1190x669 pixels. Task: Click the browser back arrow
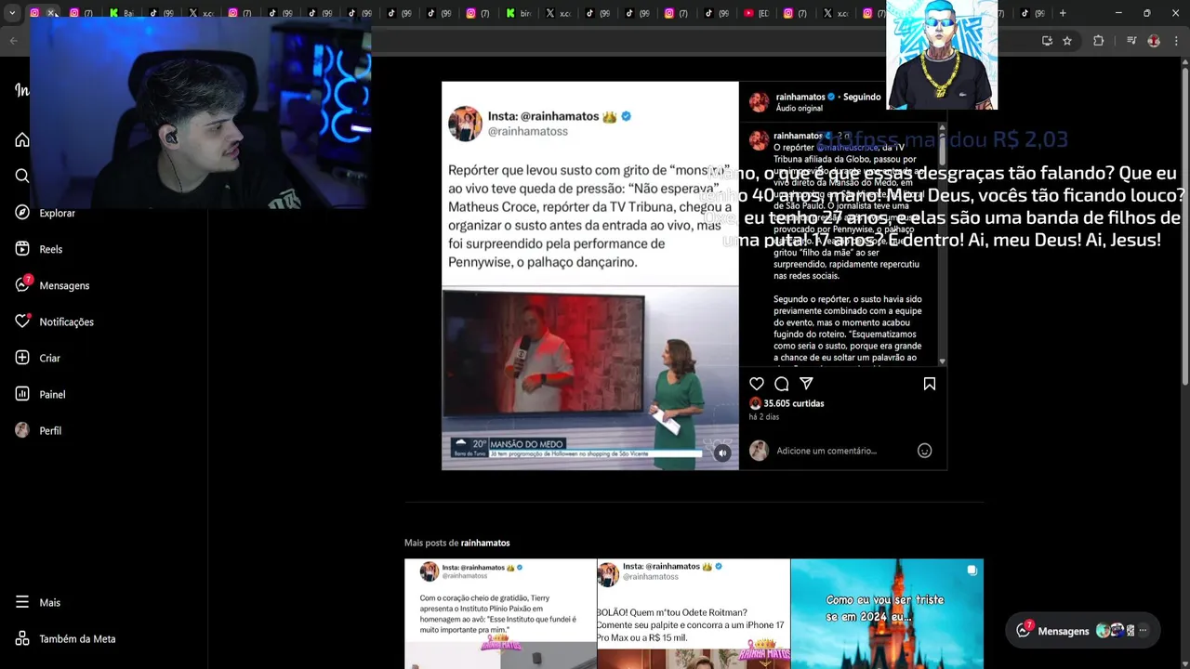(x=13, y=41)
